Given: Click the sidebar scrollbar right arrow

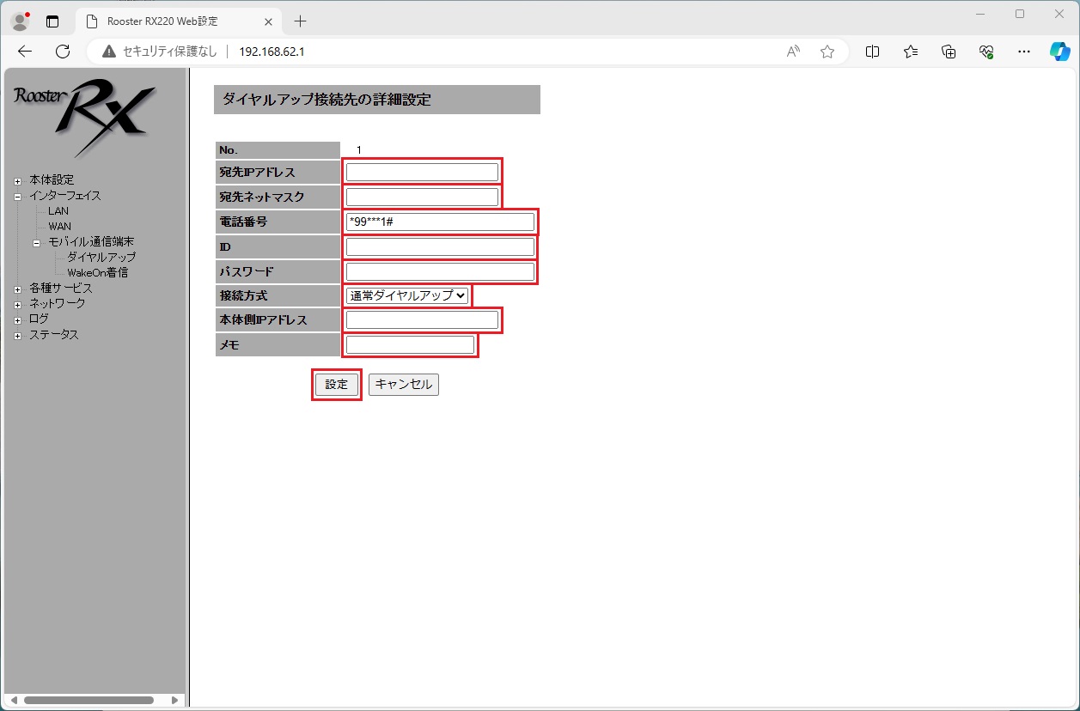Looking at the screenshot, I should [x=175, y=700].
